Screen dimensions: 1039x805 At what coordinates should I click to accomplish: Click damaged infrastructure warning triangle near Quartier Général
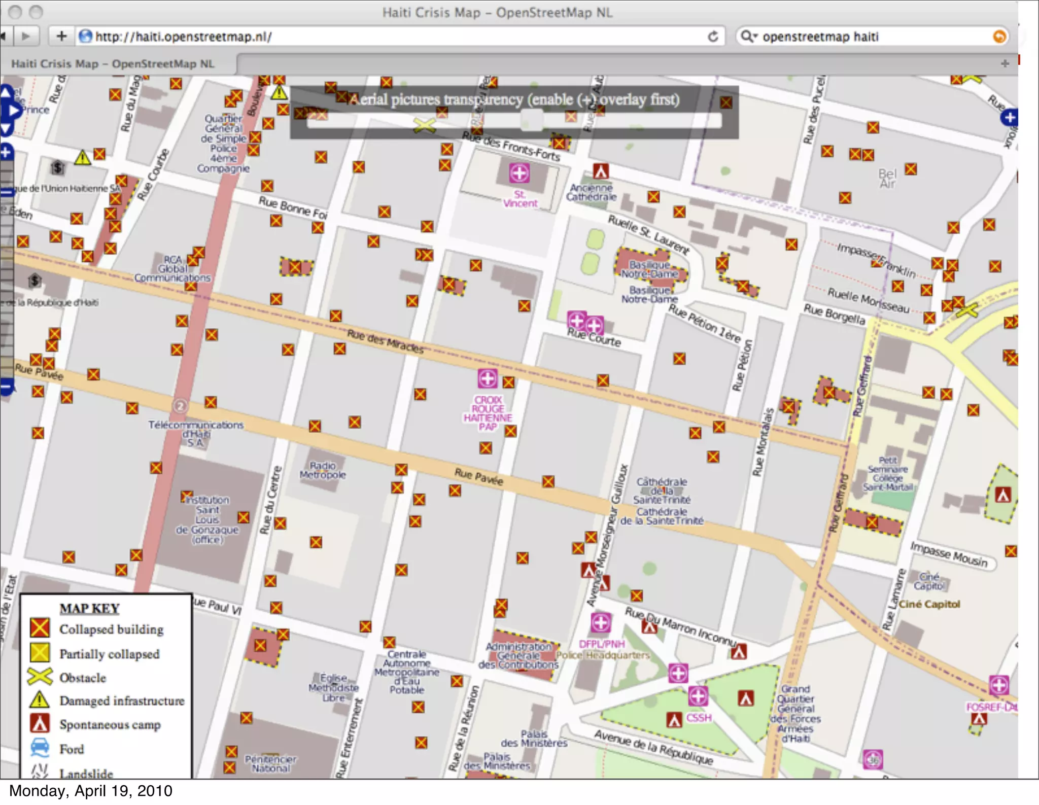pyautogui.click(x=279, y=93)
